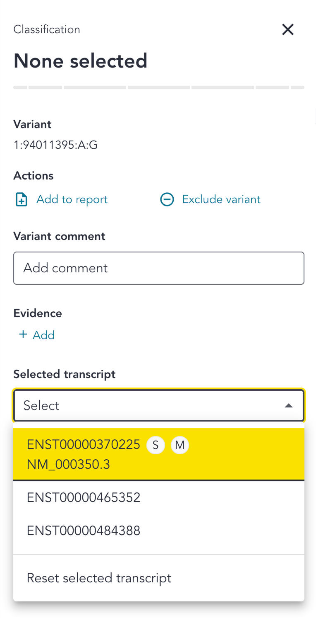316x618 pixels.
Task: Click the M badge on ENST00000370225
Action: tap(180, 445)
